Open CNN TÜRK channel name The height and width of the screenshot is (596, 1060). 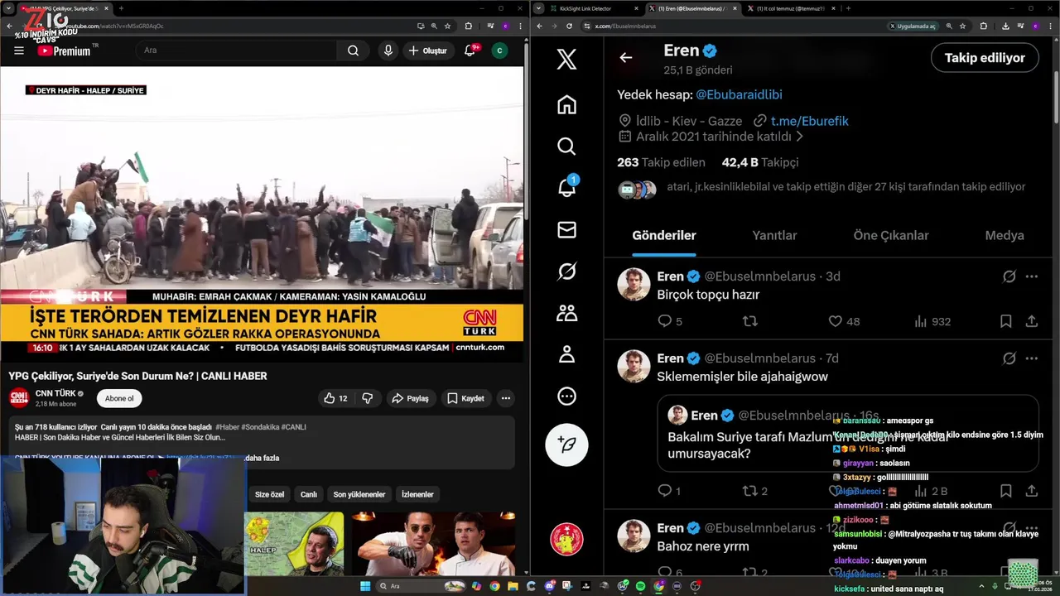[55, 393]
